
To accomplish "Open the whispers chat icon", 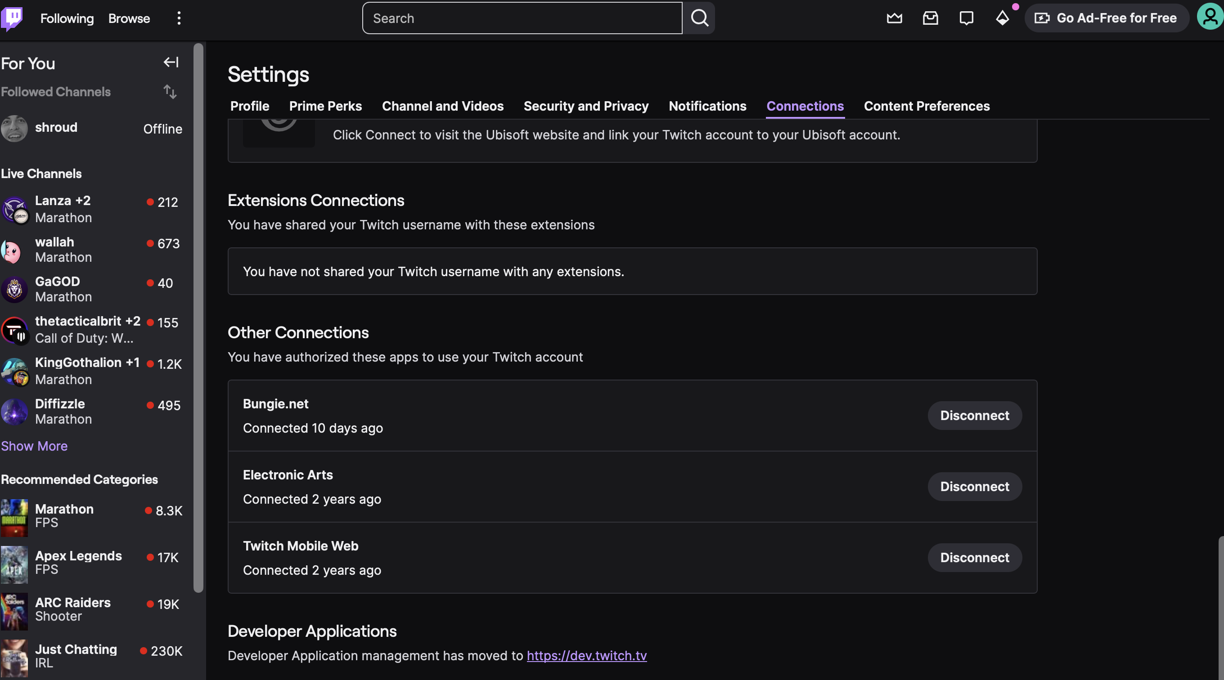I will point(966,18).
